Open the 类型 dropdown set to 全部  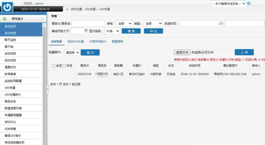point(153,24)
